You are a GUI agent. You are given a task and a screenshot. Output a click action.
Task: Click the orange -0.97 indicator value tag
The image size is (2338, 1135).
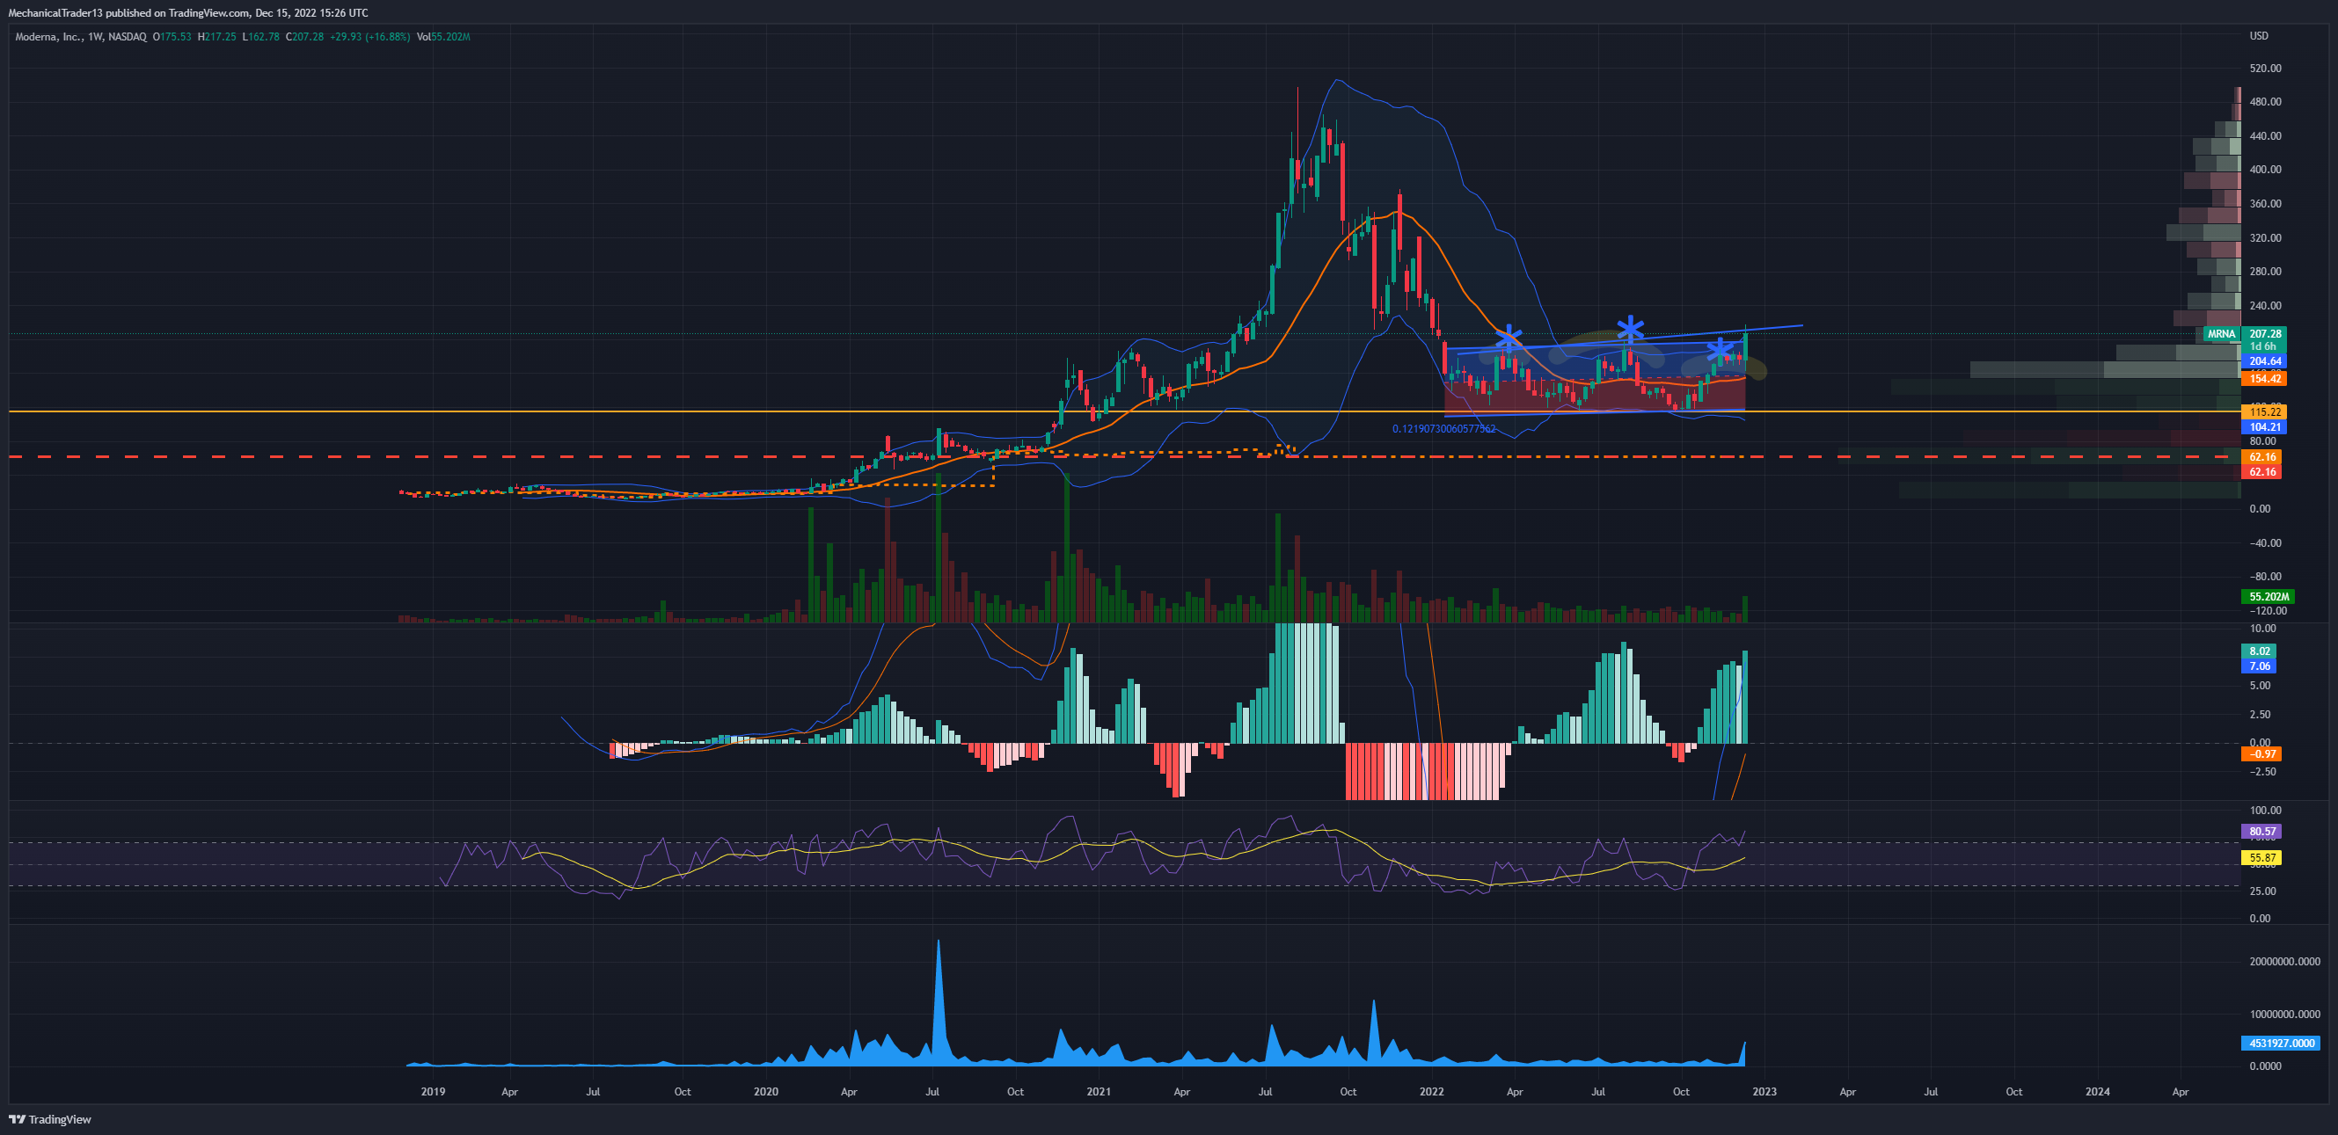click(x=2261, y=754)
